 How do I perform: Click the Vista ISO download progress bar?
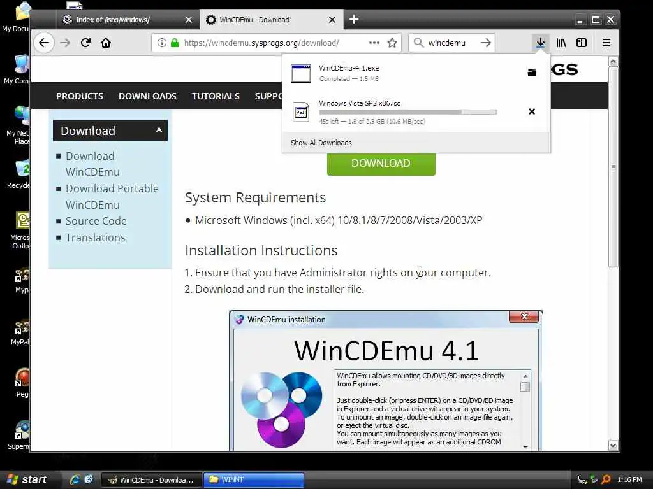tap(407, 112)
